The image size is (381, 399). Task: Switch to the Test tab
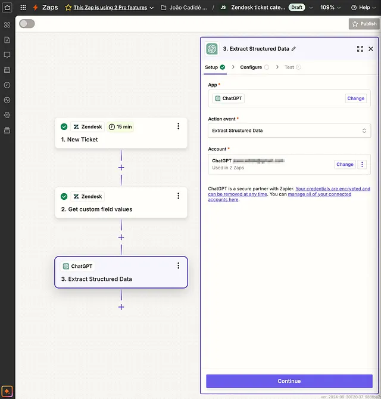[x=293, y=67]
